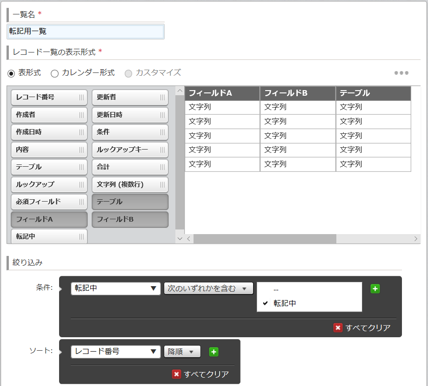Screen dimensions: 428x386
Task: Click the 条件 field button
Action: (x=130, y=132)
